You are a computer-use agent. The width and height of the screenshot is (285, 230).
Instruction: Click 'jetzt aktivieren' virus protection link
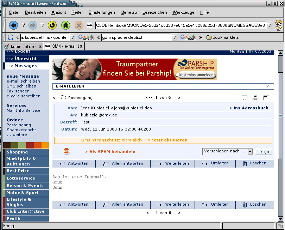click(170, 140)
